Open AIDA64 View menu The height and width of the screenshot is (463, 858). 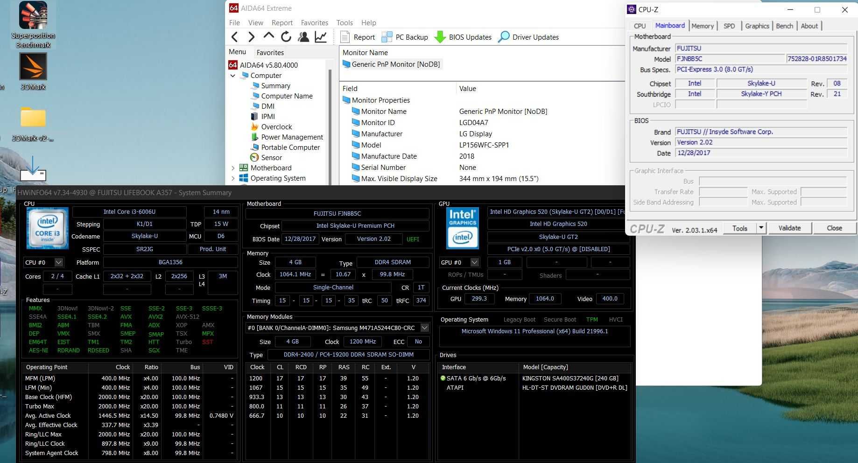pos(255,22)
